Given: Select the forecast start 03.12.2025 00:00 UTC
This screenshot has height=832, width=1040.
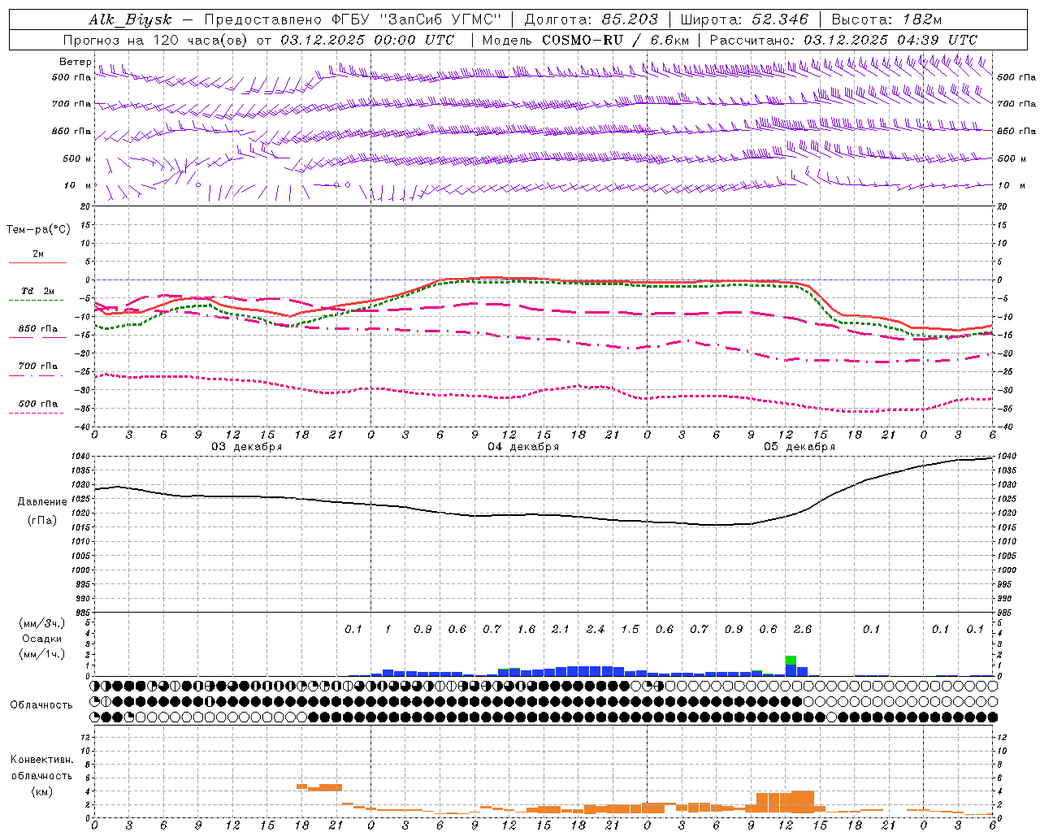Looking at the screenshot, I should 367,40.
